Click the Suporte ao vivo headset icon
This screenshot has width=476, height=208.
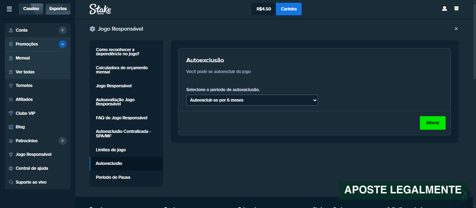(11, 182)
